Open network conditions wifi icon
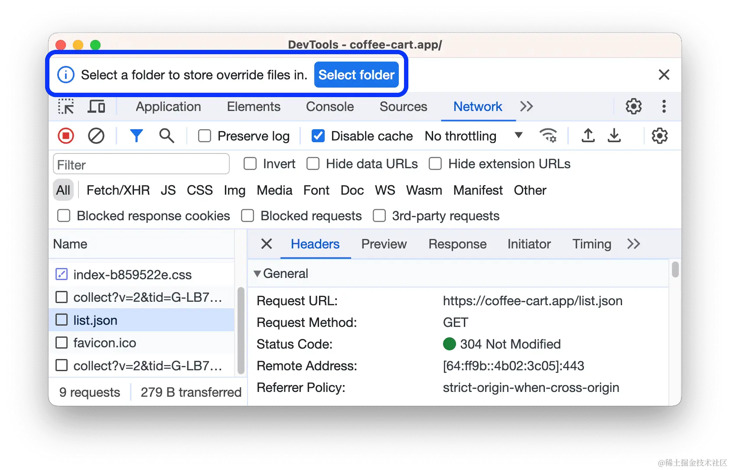Image resolution: width=730 pixels, height=470 pixels. pos(549,136)
